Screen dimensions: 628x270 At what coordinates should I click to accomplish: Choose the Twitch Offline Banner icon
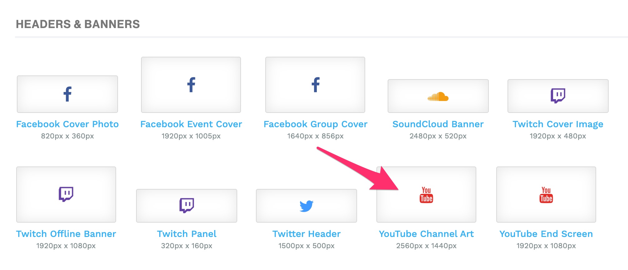pyautogui.click(x=66, y=194)
